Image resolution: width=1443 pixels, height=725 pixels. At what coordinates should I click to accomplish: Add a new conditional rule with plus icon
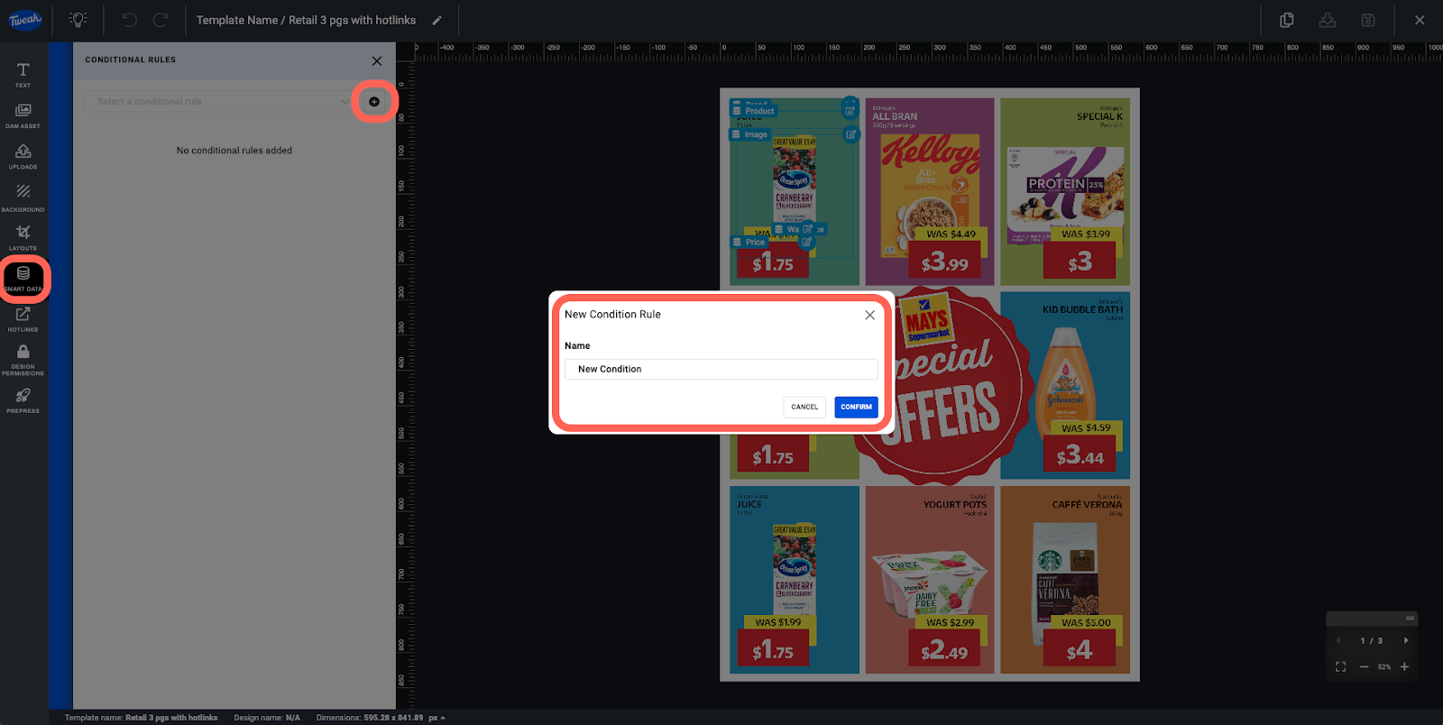tap(374, 102)
